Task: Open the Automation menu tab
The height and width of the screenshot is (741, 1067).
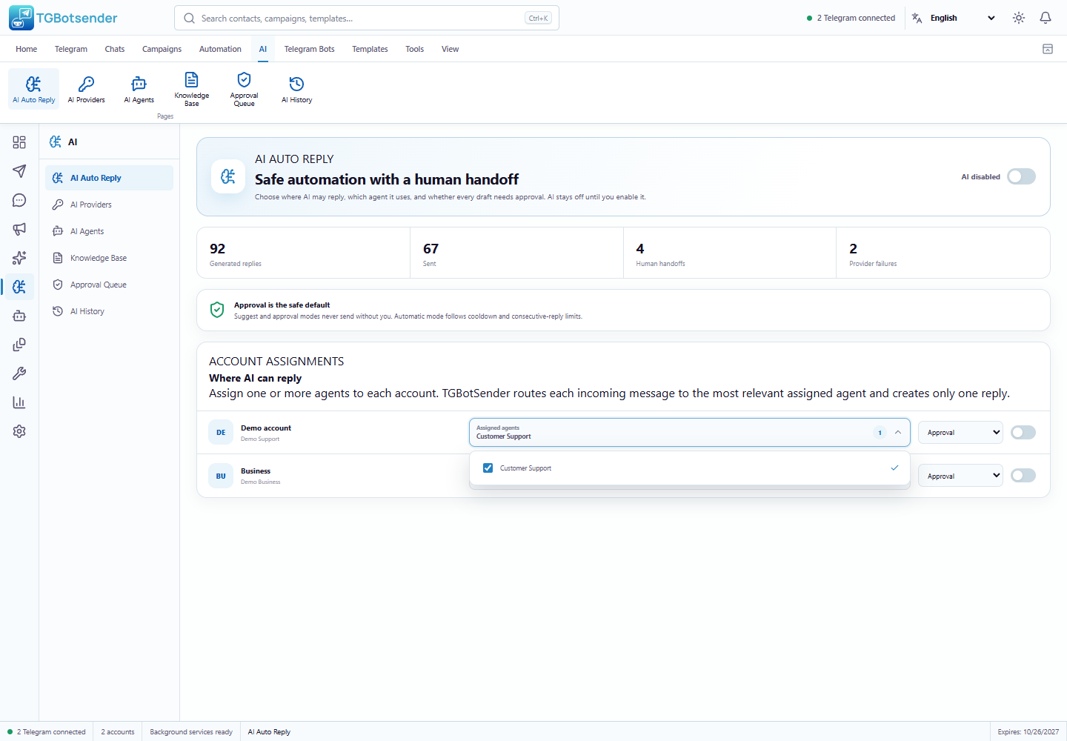Action: tap(220, 49)
